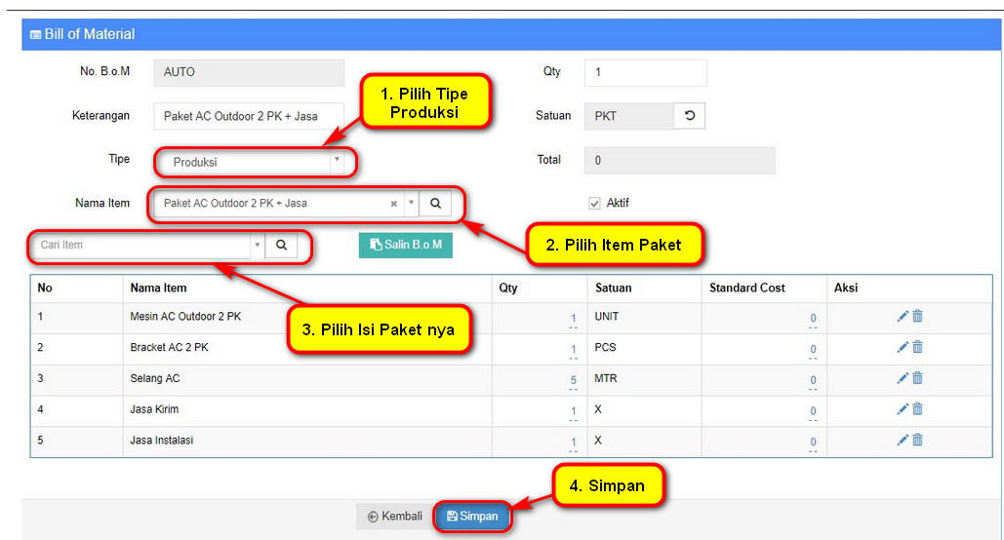
Task: Clear the selected Nama Item with x
Action: (394, 205)
